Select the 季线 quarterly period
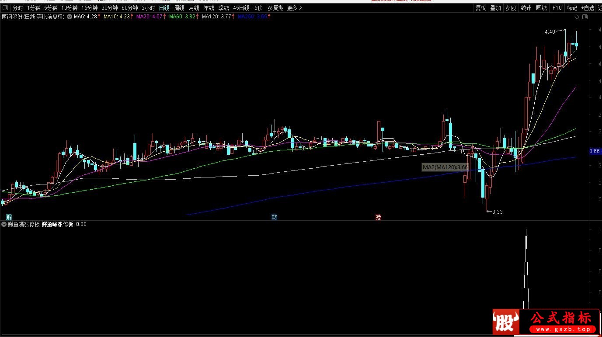This screenshot has width=602, height=337. [x=224, y=8]
